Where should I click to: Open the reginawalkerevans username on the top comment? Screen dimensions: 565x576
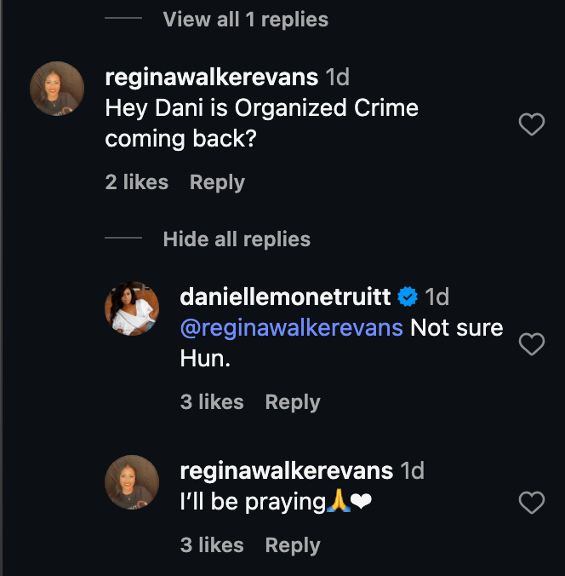click(212, 78)
